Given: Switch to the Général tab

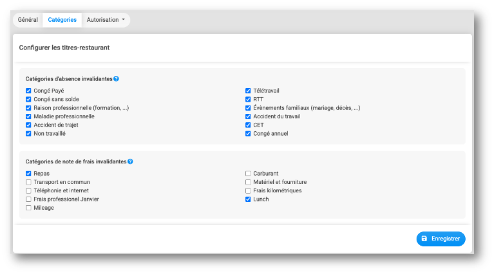Looking at the screenshot, I should click(x=28, y=20).
